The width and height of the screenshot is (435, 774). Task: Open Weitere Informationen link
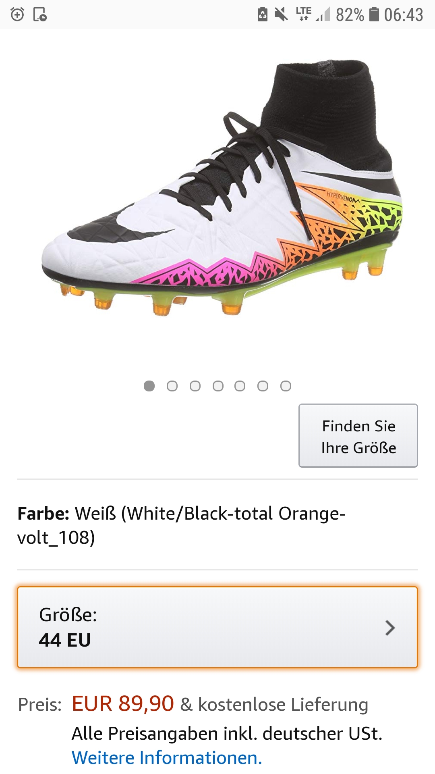coord(168,757)
